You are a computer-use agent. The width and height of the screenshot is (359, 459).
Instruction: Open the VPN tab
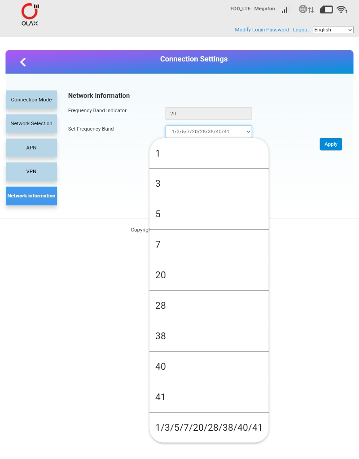click(x=31, y=171)
